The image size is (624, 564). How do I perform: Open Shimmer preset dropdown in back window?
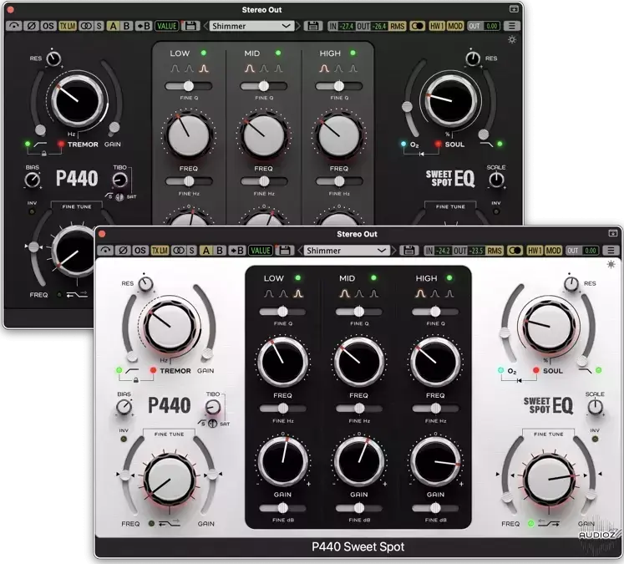251,26
